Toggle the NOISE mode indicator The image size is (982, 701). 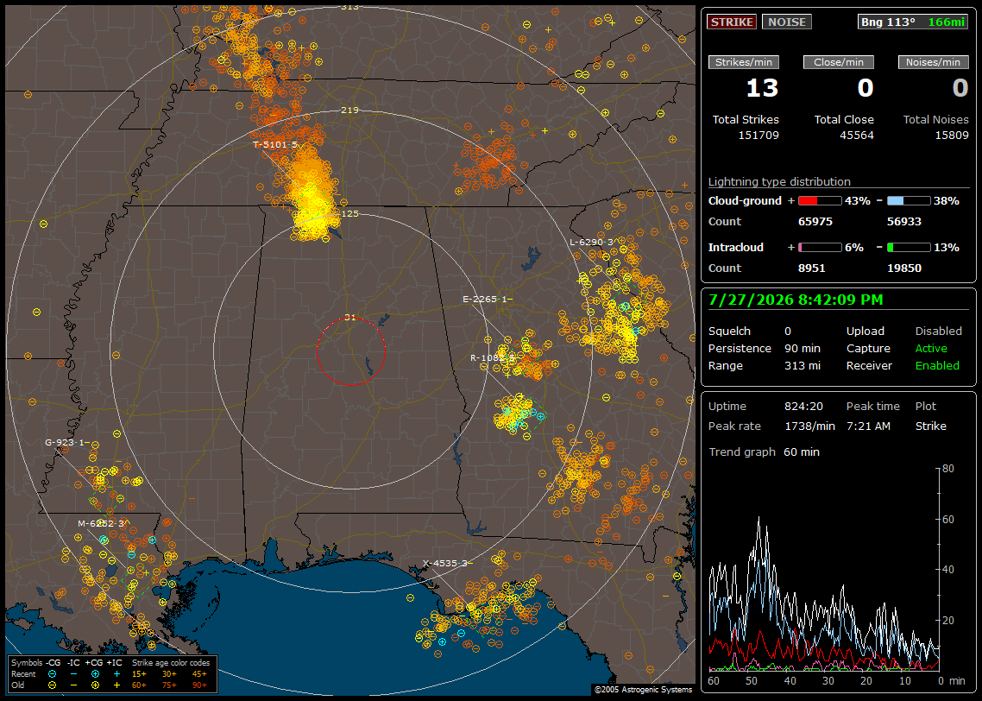[x=787, y=22]
